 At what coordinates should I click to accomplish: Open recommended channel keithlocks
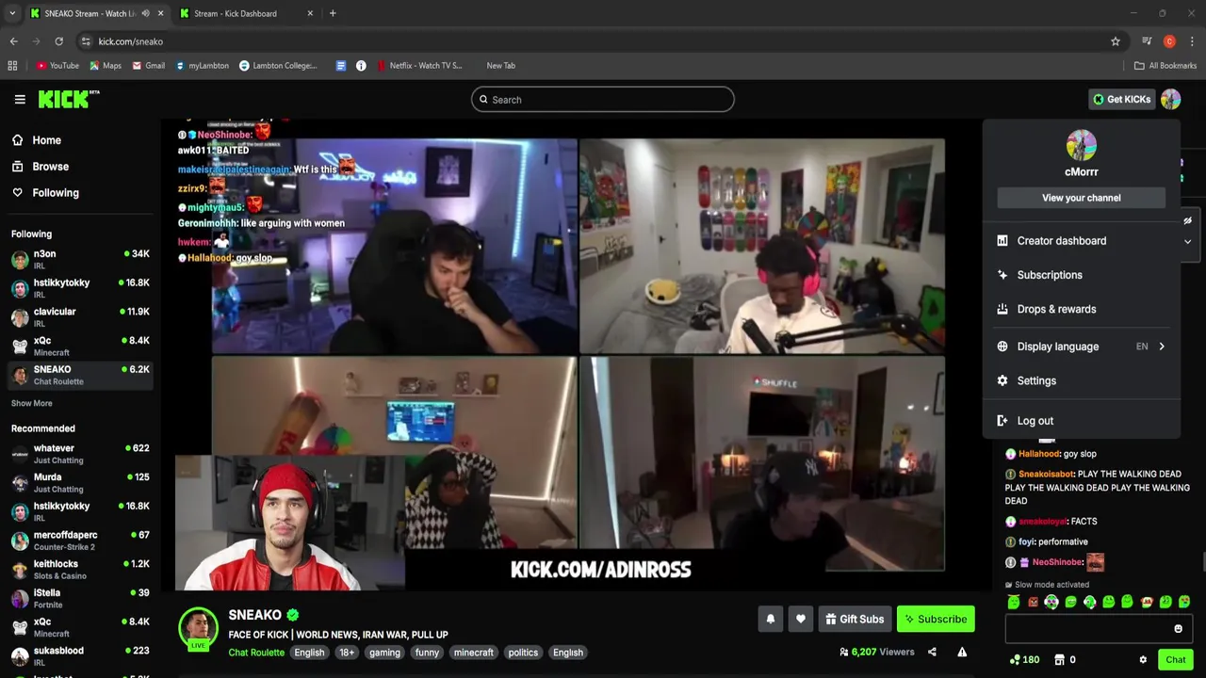pos(80,569)
